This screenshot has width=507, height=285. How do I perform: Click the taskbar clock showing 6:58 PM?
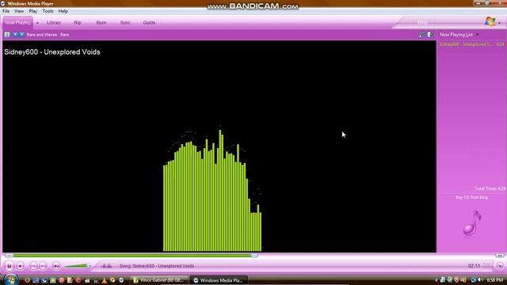[x=494, y=280]
